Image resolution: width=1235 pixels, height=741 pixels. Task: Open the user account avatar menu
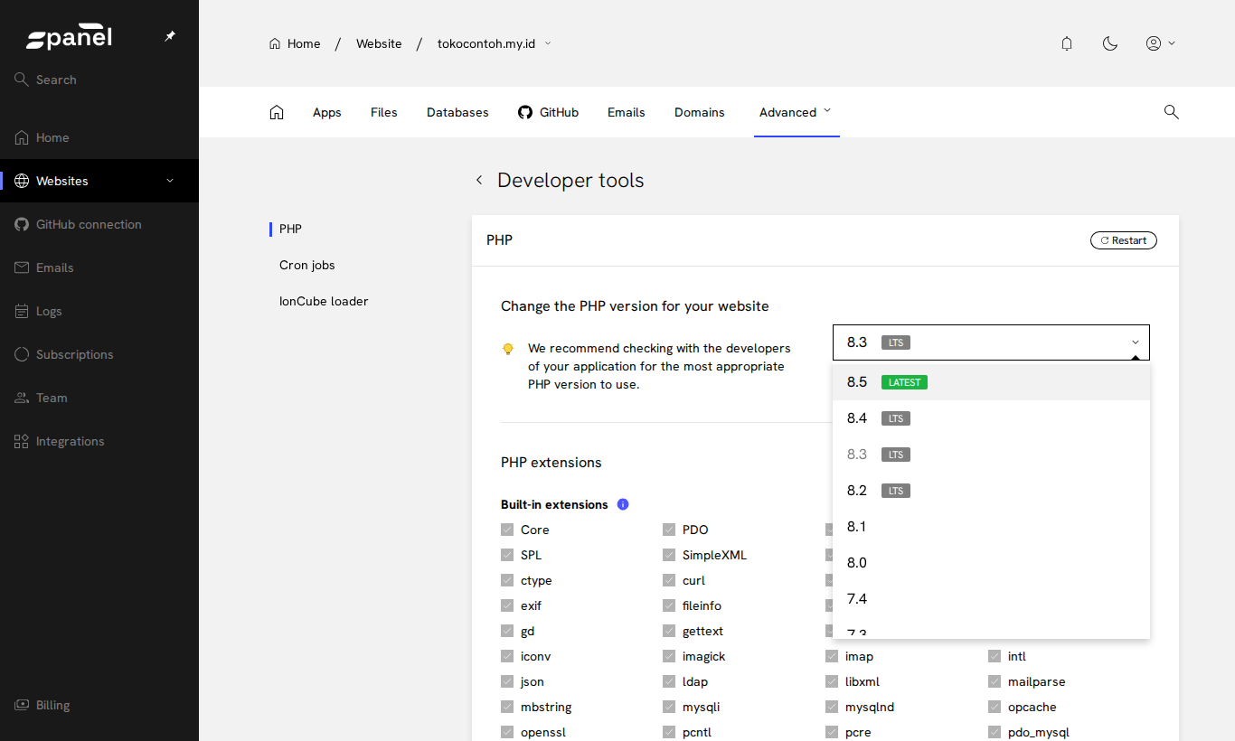point(1160,43)
